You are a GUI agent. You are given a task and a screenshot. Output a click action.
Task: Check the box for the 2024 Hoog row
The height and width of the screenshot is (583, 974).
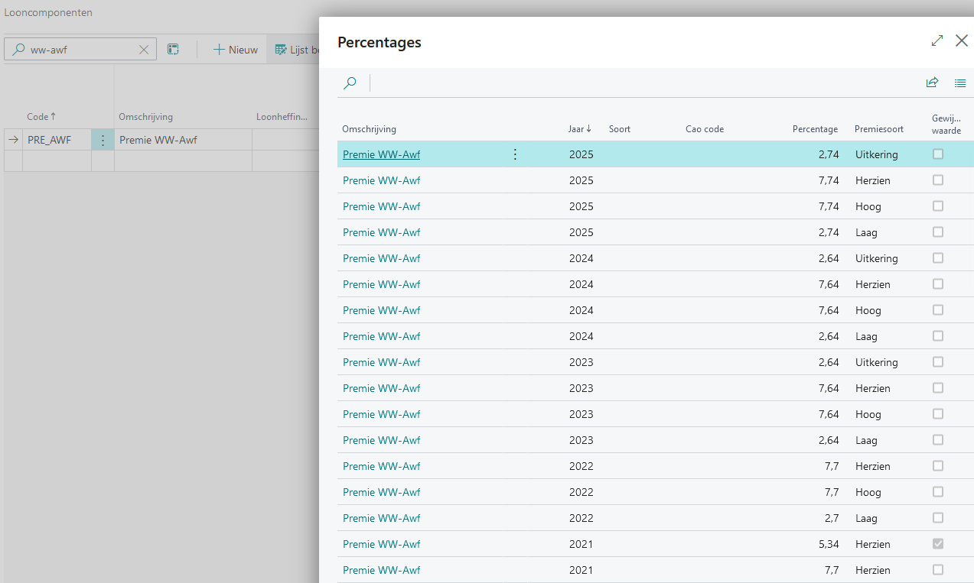point(938,310)
